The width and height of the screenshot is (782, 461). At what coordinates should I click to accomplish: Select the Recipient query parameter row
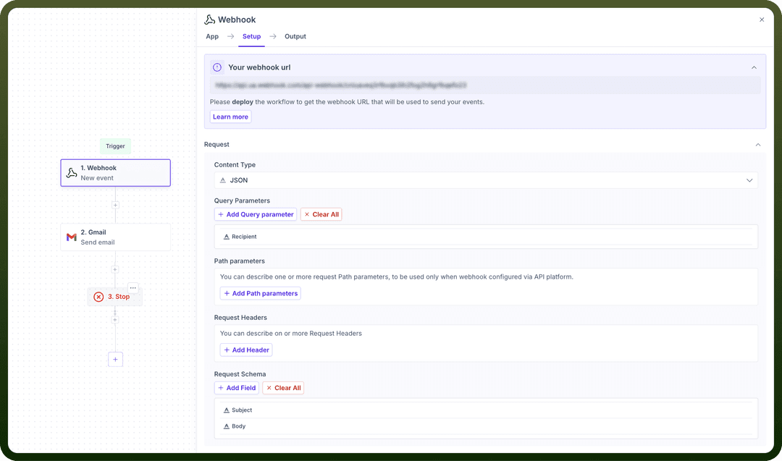[x=486, y=237]
